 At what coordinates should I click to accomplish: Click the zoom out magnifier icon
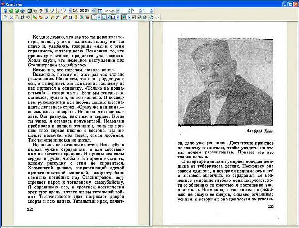point(59,11)
